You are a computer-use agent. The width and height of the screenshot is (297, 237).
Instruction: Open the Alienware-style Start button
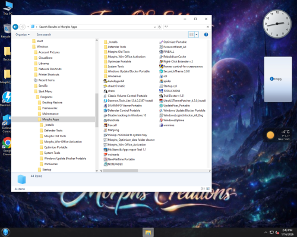(x=6, y=232)
